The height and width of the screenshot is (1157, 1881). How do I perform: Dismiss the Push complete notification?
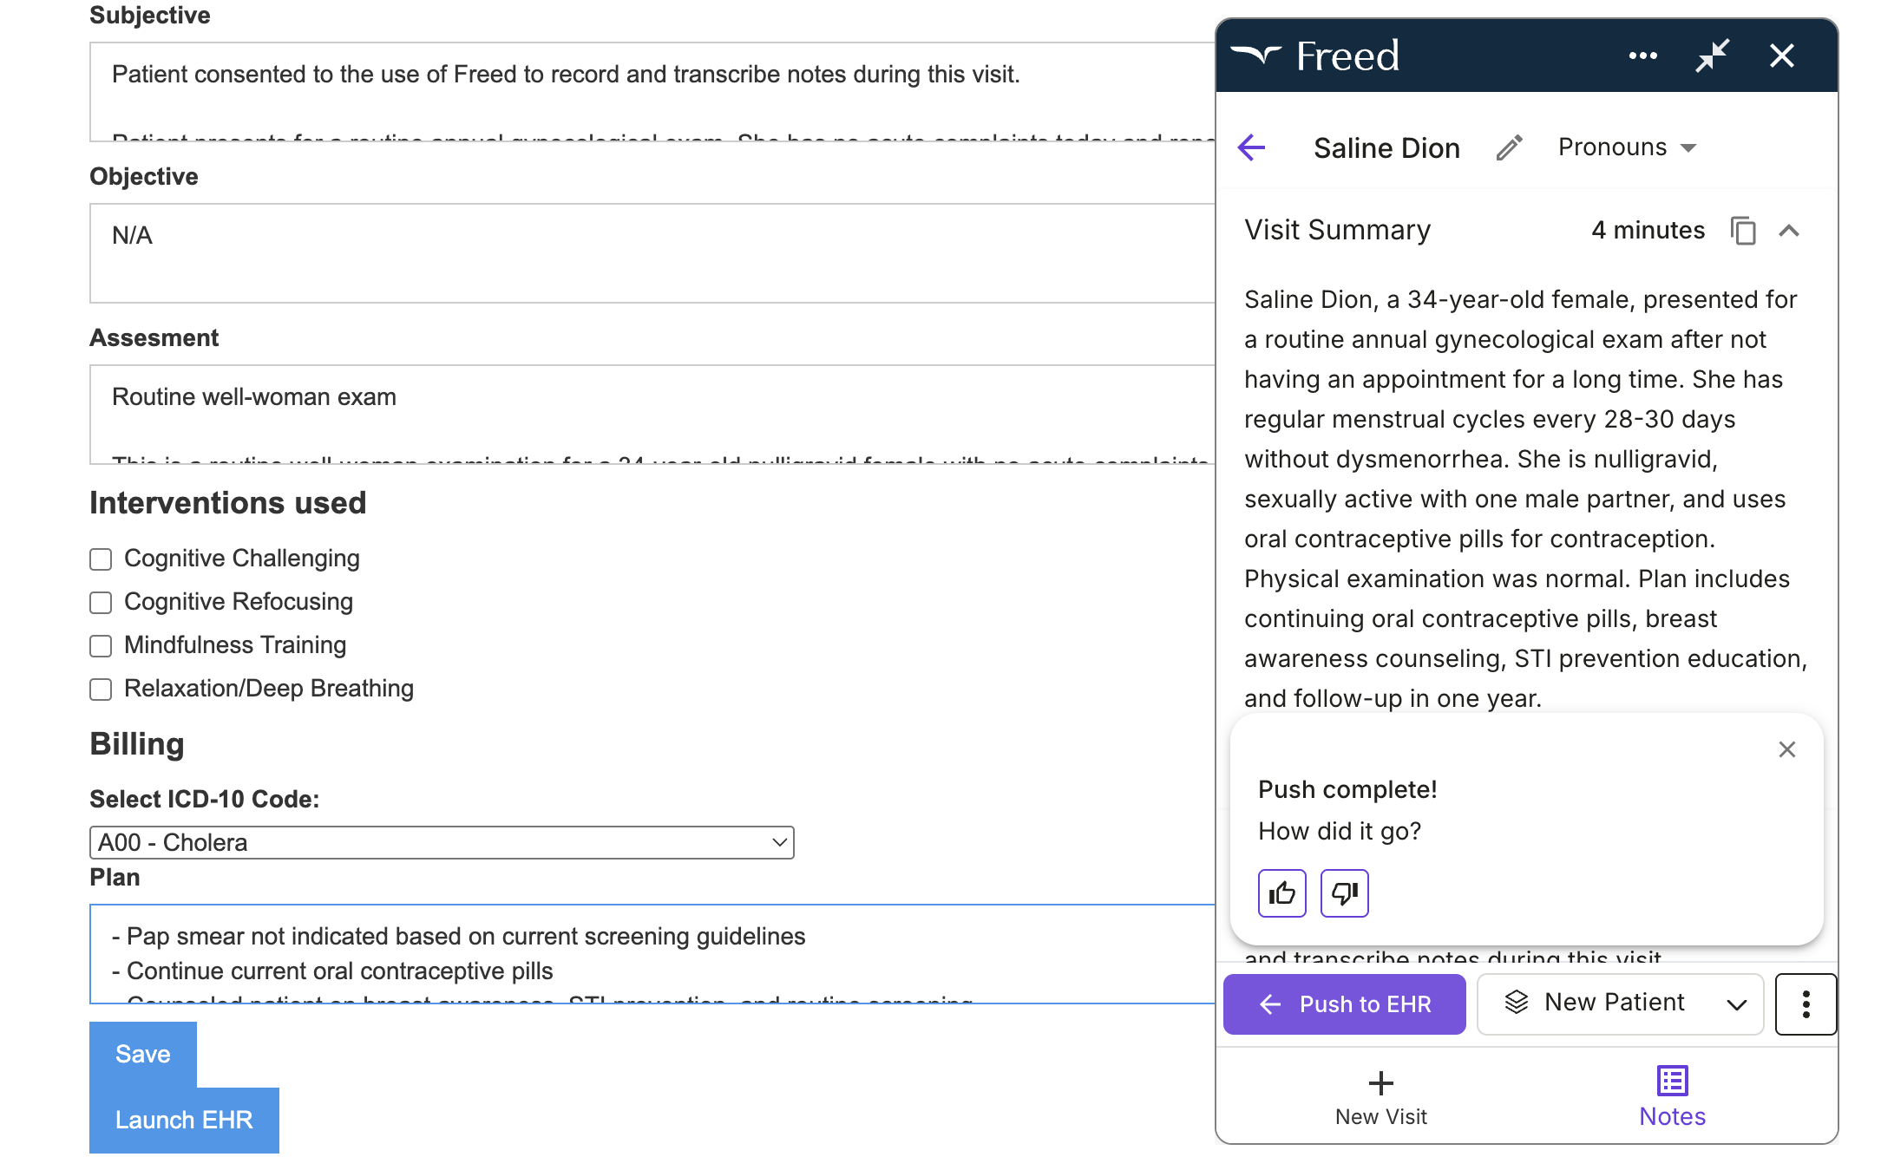pos(1786,748)
